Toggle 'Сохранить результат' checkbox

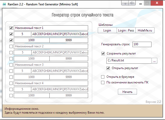[103, 54]
